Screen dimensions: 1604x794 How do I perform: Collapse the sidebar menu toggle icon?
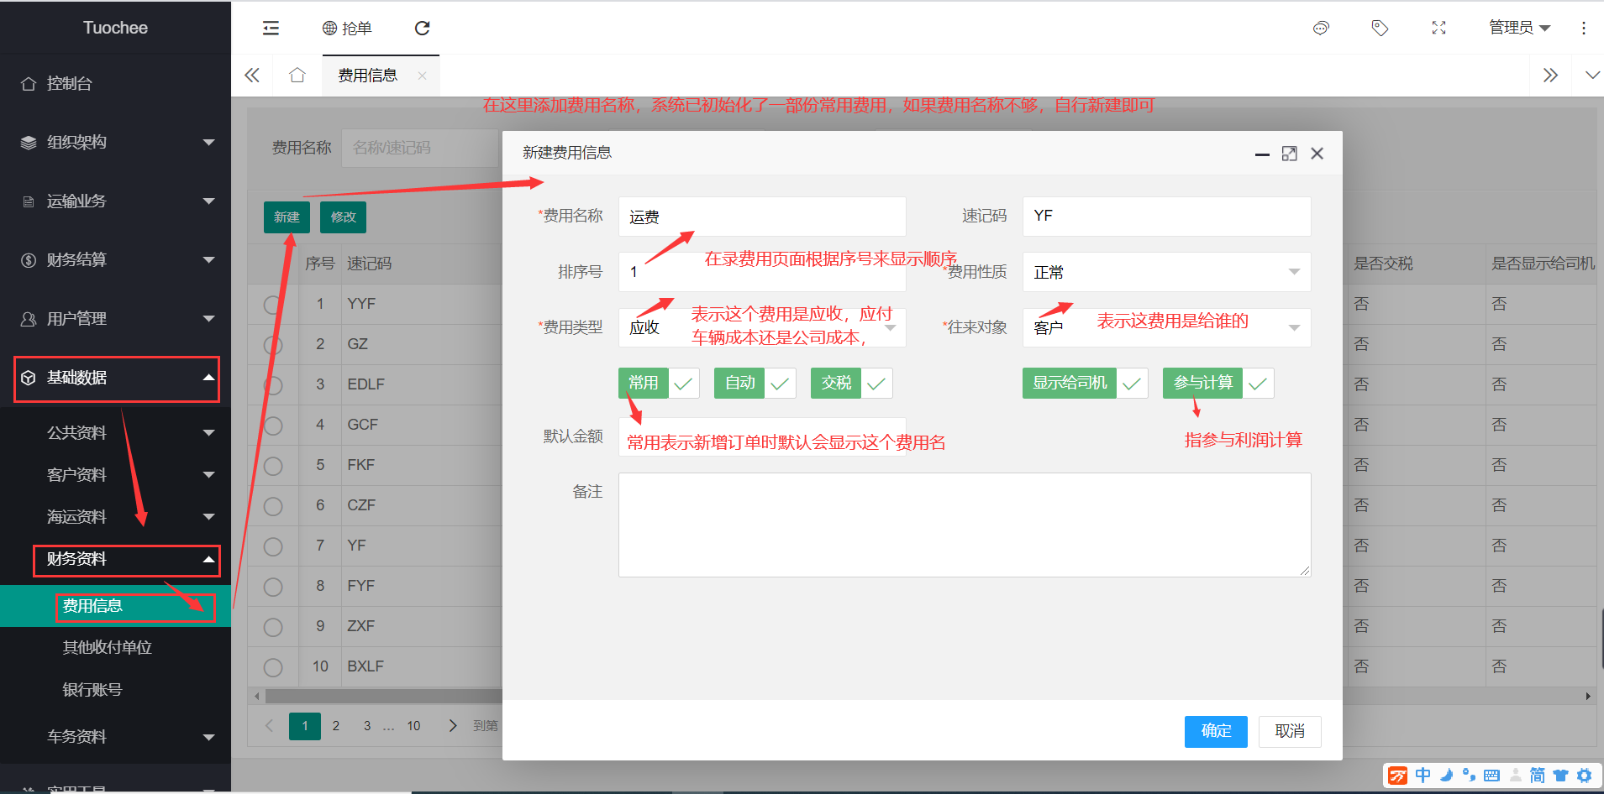[x=271, y=28]
